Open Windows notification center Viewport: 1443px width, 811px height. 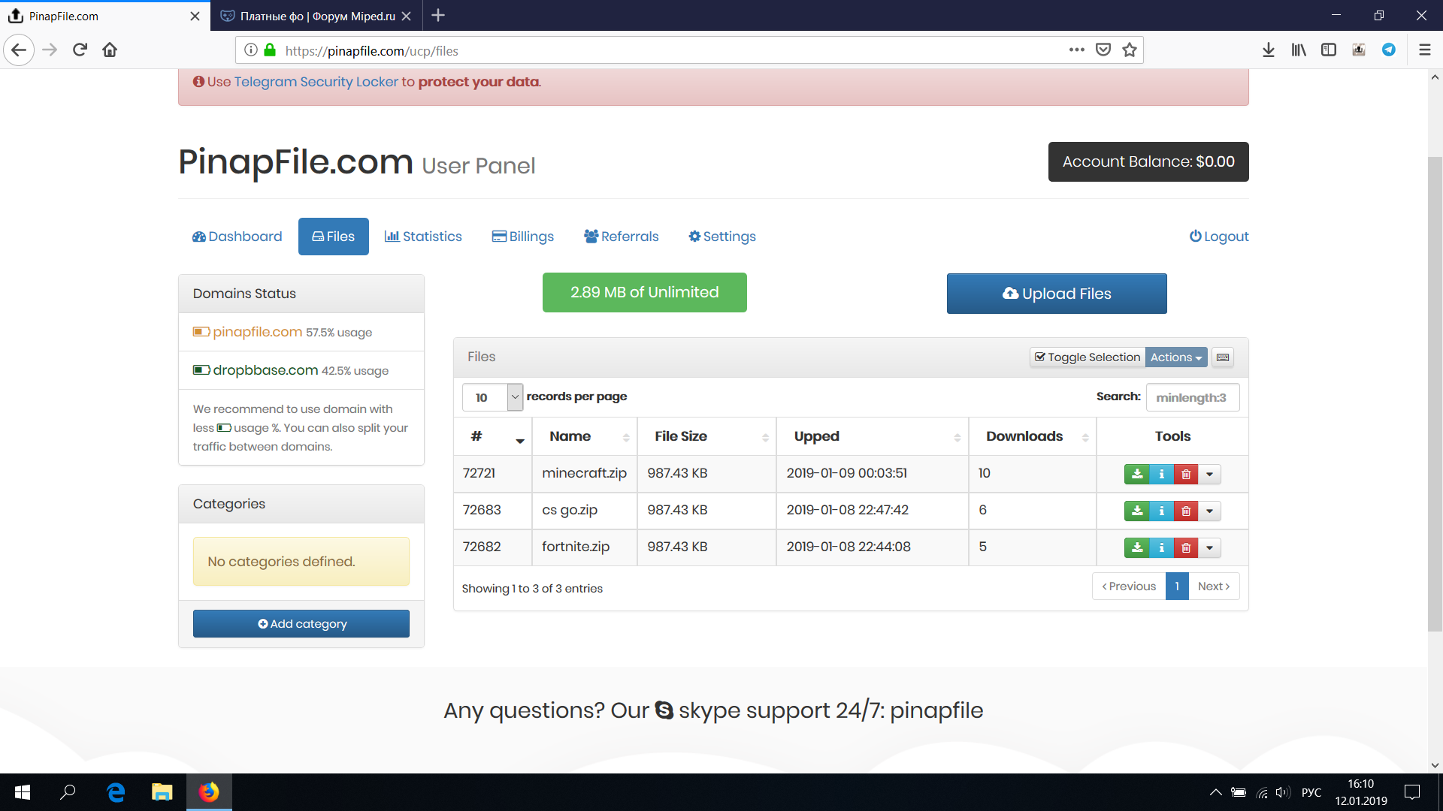(1412, 792)
